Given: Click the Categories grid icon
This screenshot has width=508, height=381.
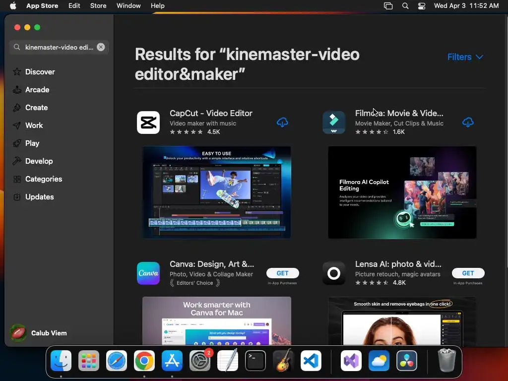Looking at the screenshot, I should [x=17, y=179].
